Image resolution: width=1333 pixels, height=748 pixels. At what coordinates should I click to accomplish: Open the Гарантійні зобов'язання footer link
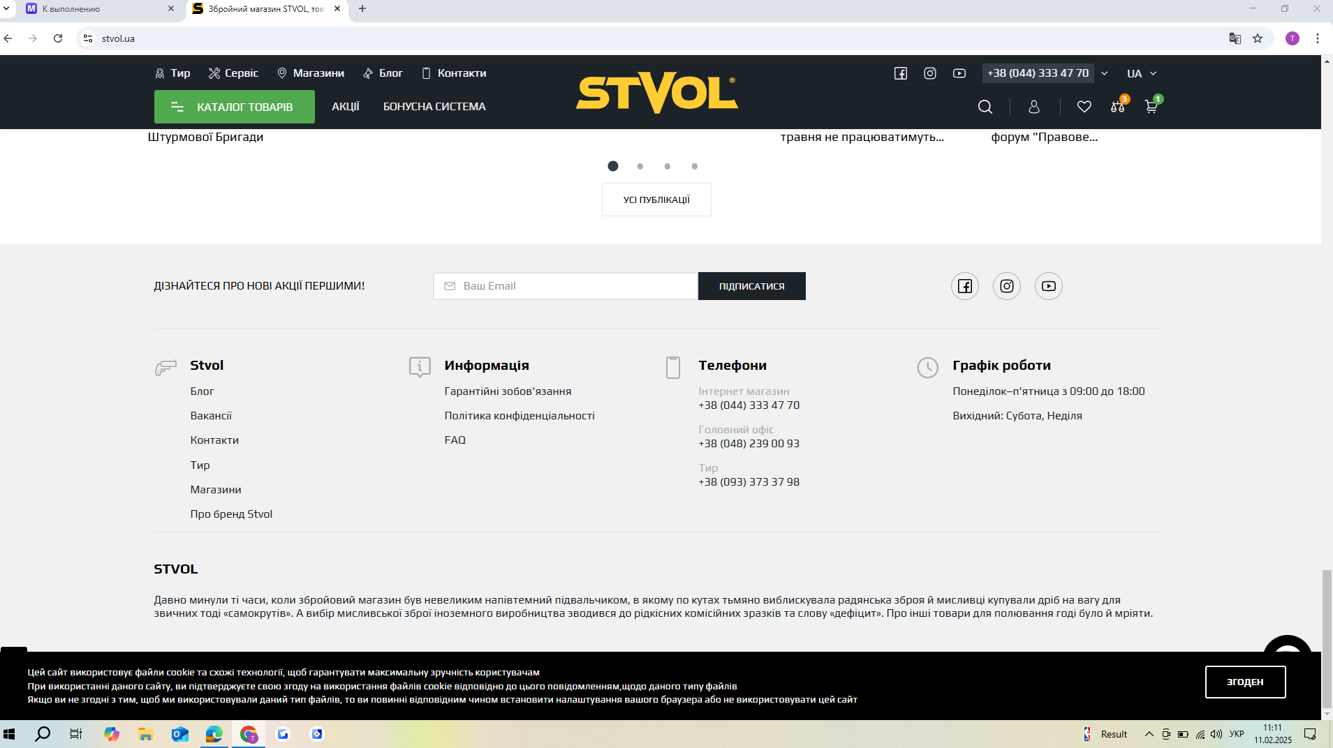[x=508, y=391]
